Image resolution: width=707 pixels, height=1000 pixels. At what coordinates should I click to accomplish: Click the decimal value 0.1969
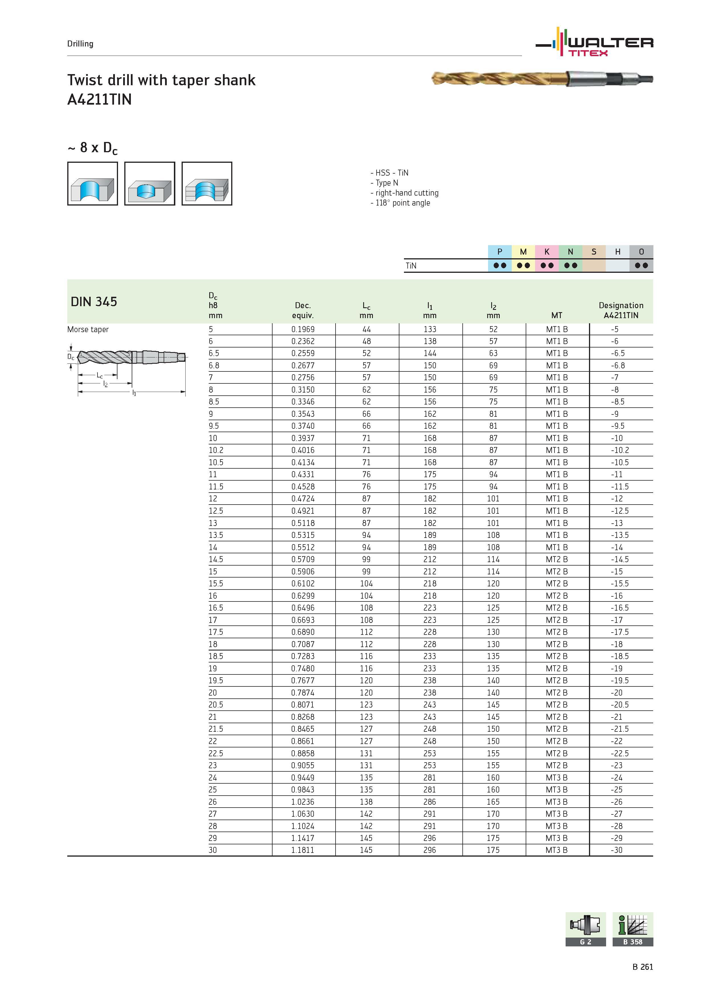coord(303,329)
